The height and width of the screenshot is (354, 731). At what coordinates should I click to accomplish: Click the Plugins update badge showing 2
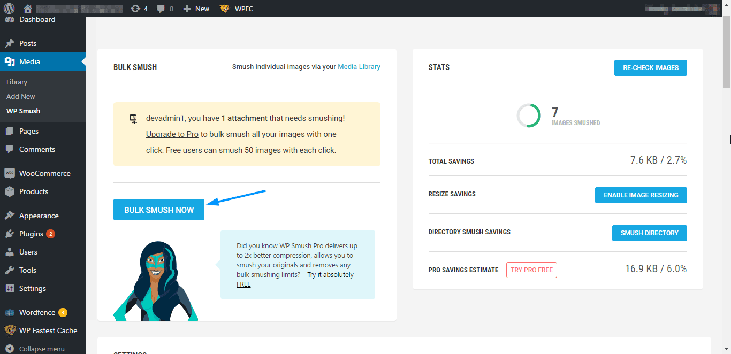50,234
